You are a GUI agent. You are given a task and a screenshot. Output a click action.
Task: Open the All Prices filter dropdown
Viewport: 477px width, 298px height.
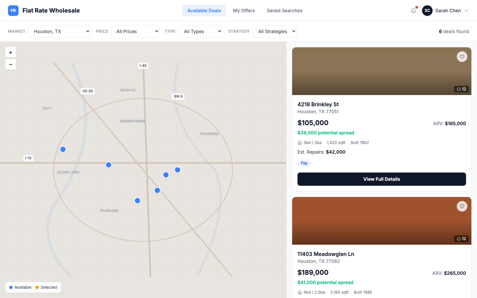point(135,31)
